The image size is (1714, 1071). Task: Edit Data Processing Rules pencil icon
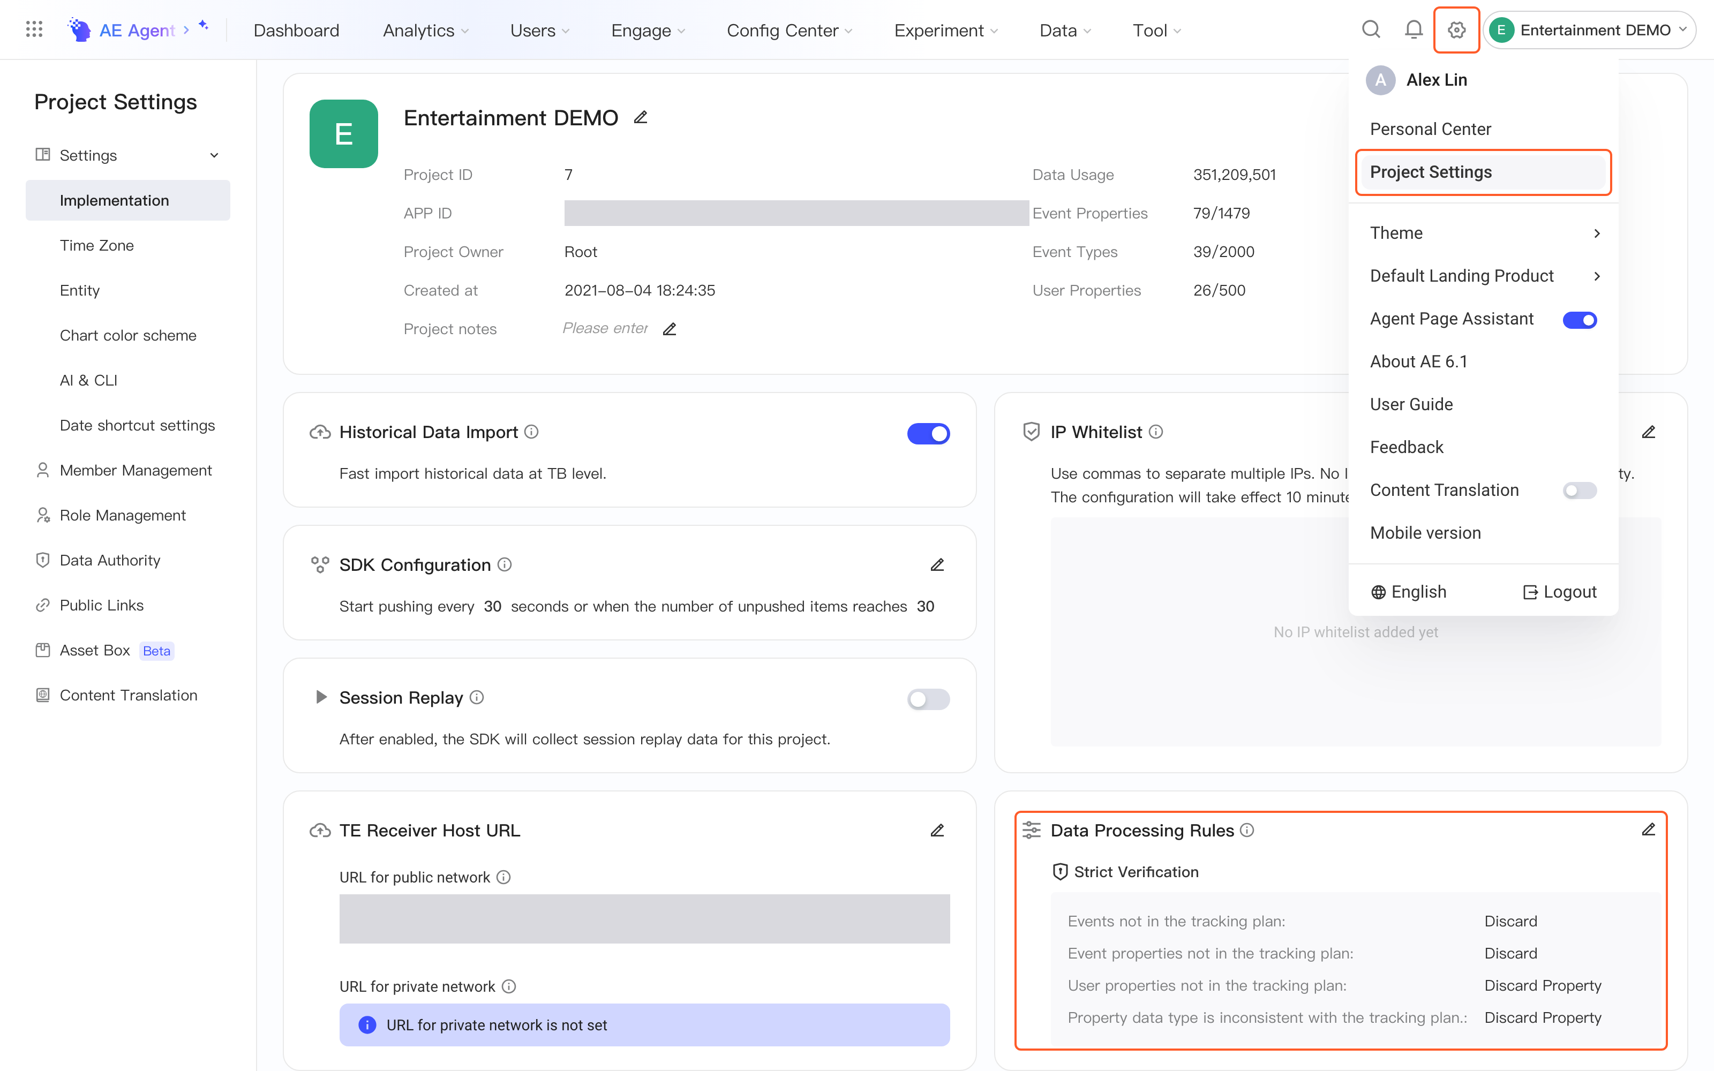[x=1648, y=829]
